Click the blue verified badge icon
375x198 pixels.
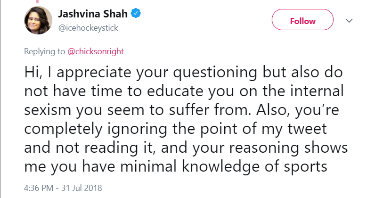coord(136,13)
